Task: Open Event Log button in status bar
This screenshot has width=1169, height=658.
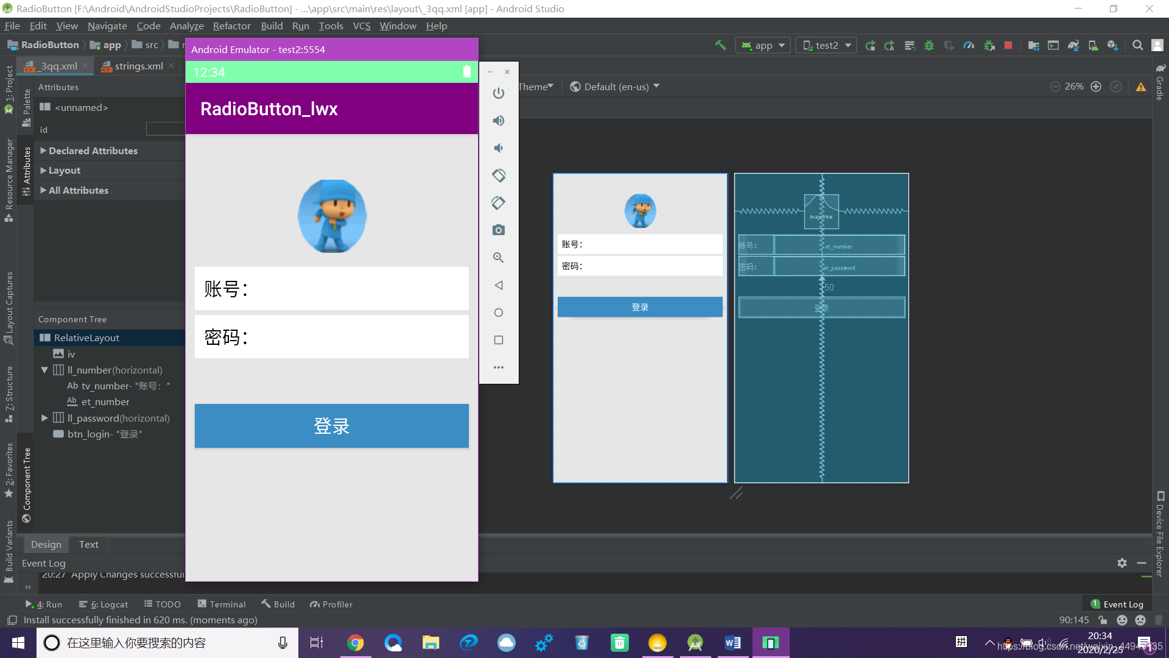Action: 1117,604
